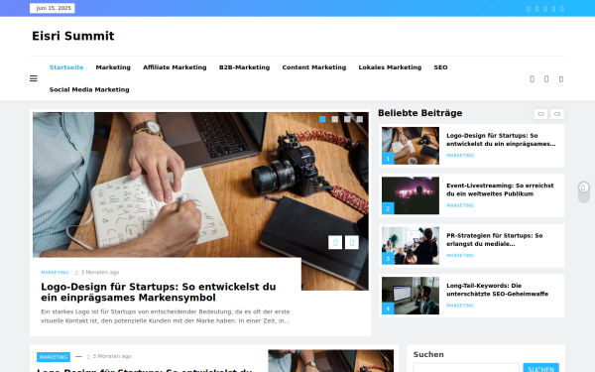Click MARKETING tag under Event-Livestreaming post

point(460,205)
